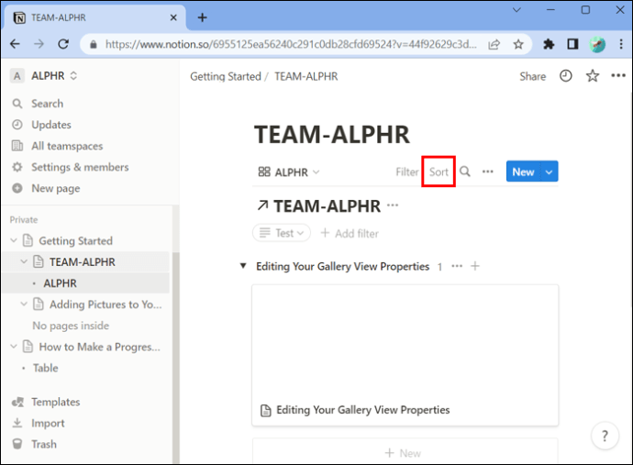Open the page three-dot options menu
633x465 pixels.
618,75
